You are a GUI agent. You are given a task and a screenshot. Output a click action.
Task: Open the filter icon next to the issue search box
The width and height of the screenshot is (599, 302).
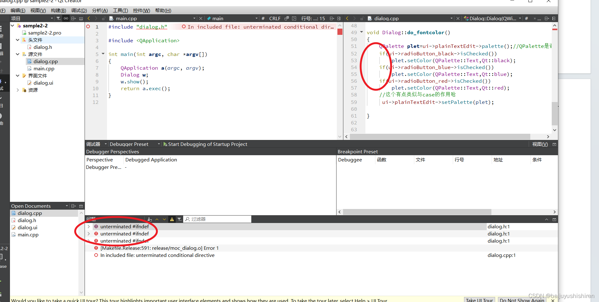(x=179, y=219)
